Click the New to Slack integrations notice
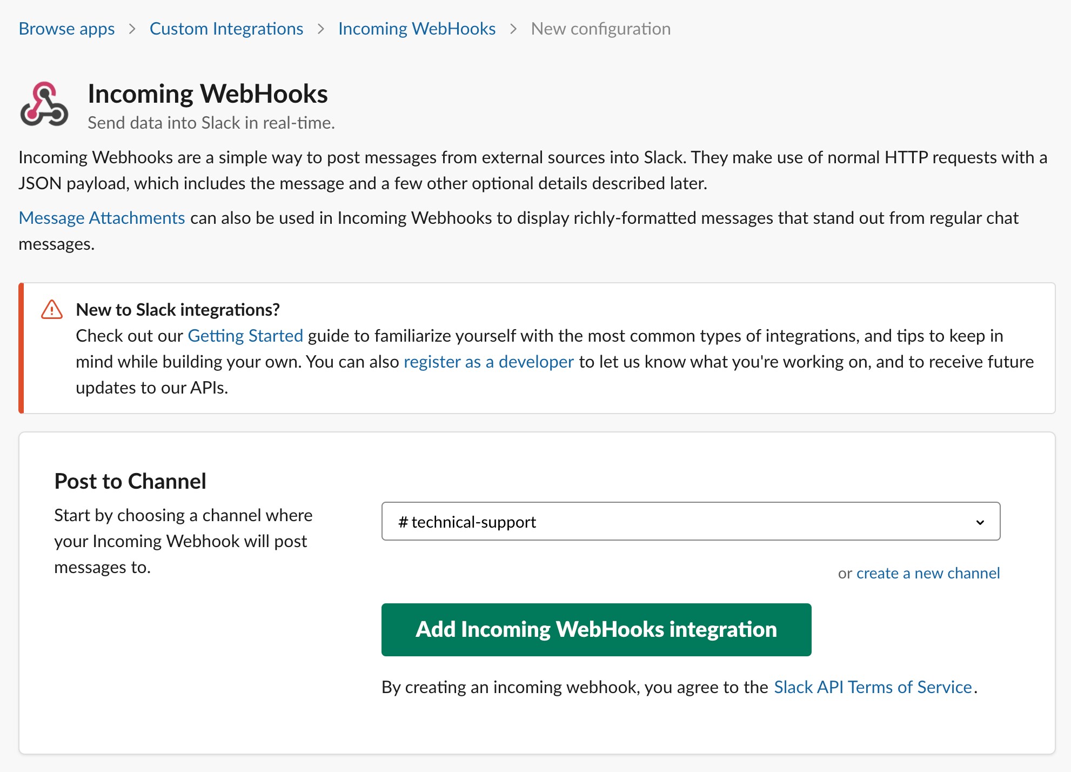This screenshot has height=772, width=1071. tap(179, 309)
